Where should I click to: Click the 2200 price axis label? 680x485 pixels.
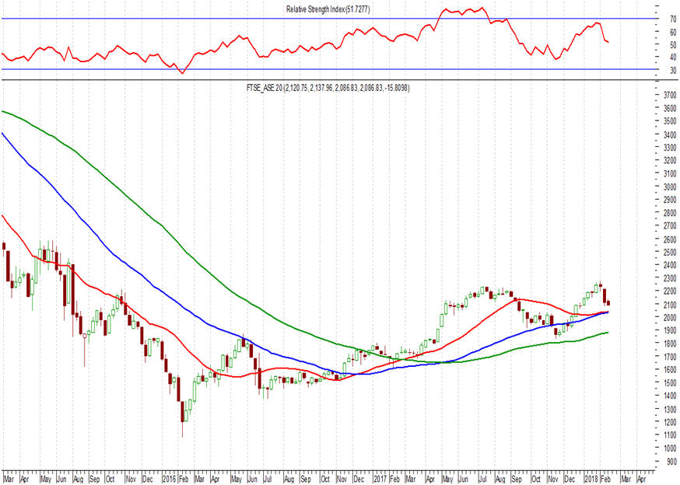point(670,291)
